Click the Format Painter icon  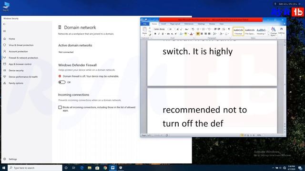150,35
